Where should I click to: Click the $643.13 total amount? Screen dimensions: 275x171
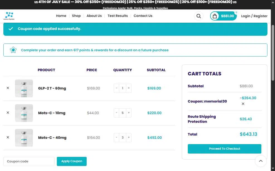point(248,134)
